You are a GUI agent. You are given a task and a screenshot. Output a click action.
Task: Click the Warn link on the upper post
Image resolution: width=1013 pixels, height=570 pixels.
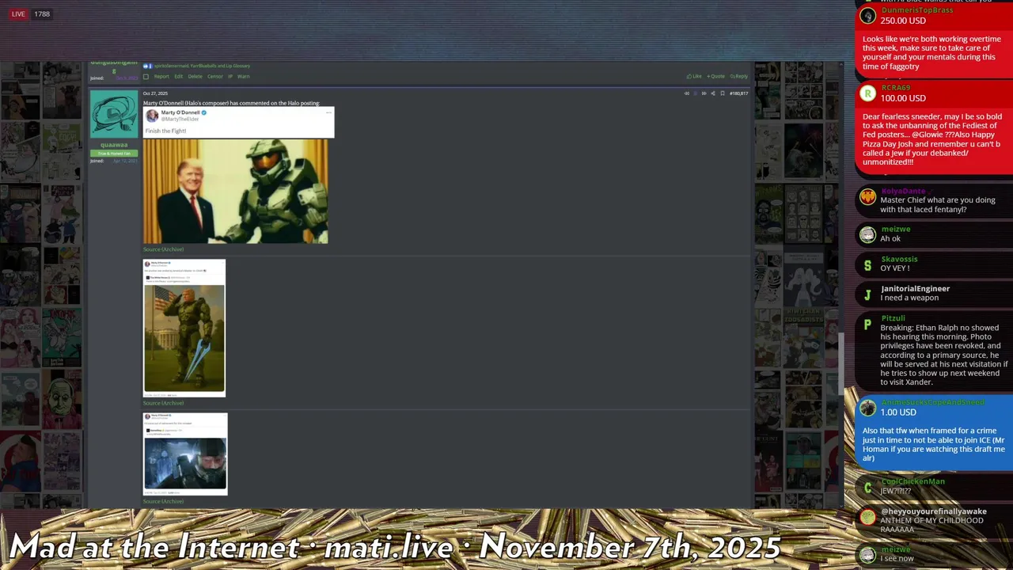point(244,77)
